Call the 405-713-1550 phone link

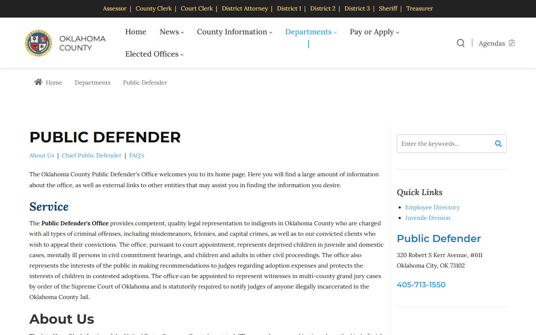point(421,285)
